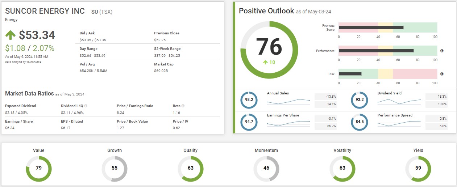
Task: Click the Value category label
Action: pos(39,150)
